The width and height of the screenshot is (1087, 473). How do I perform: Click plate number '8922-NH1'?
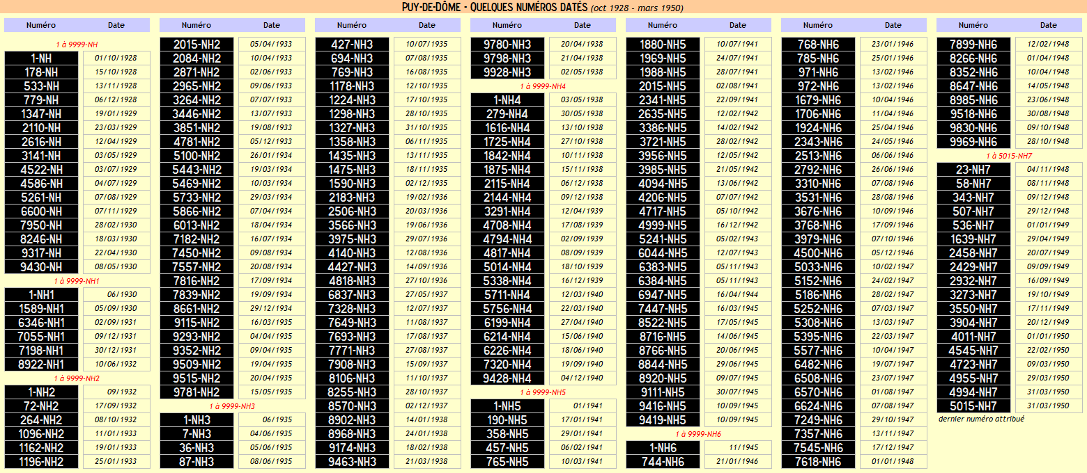[x=41, y=364]
